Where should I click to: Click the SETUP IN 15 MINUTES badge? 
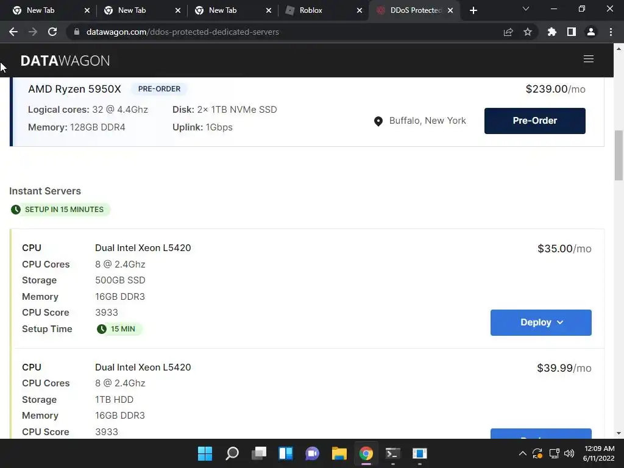pos(60,210)
